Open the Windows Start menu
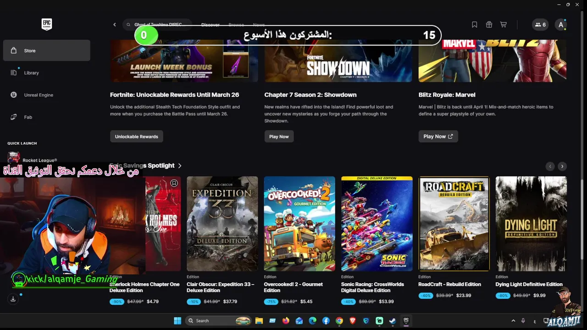The image size is (587, 330). pos(177,321)
